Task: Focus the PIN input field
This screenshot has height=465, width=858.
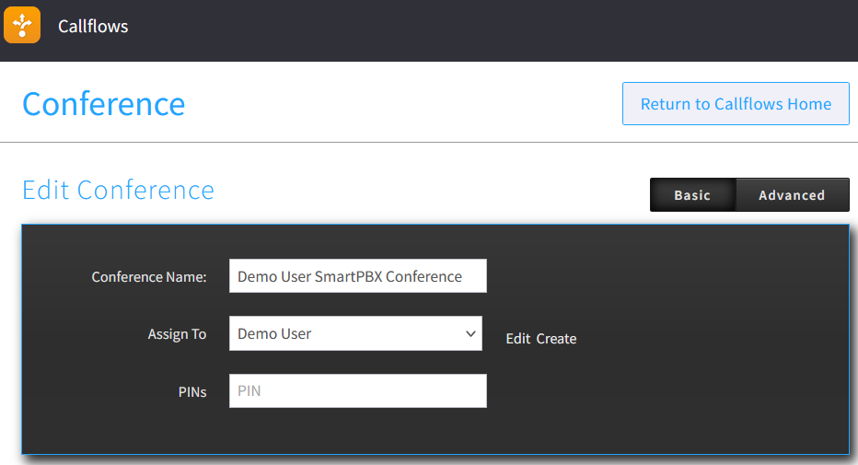Action: point(357,390)
